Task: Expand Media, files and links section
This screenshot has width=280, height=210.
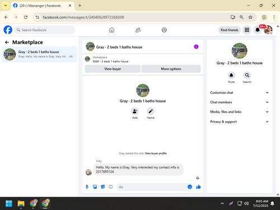Action: tap(240, 112)
